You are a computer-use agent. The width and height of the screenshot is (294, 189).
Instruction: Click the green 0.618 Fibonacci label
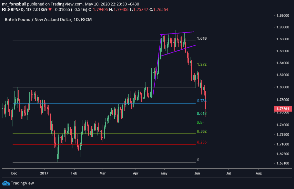(x=202, y=114)
